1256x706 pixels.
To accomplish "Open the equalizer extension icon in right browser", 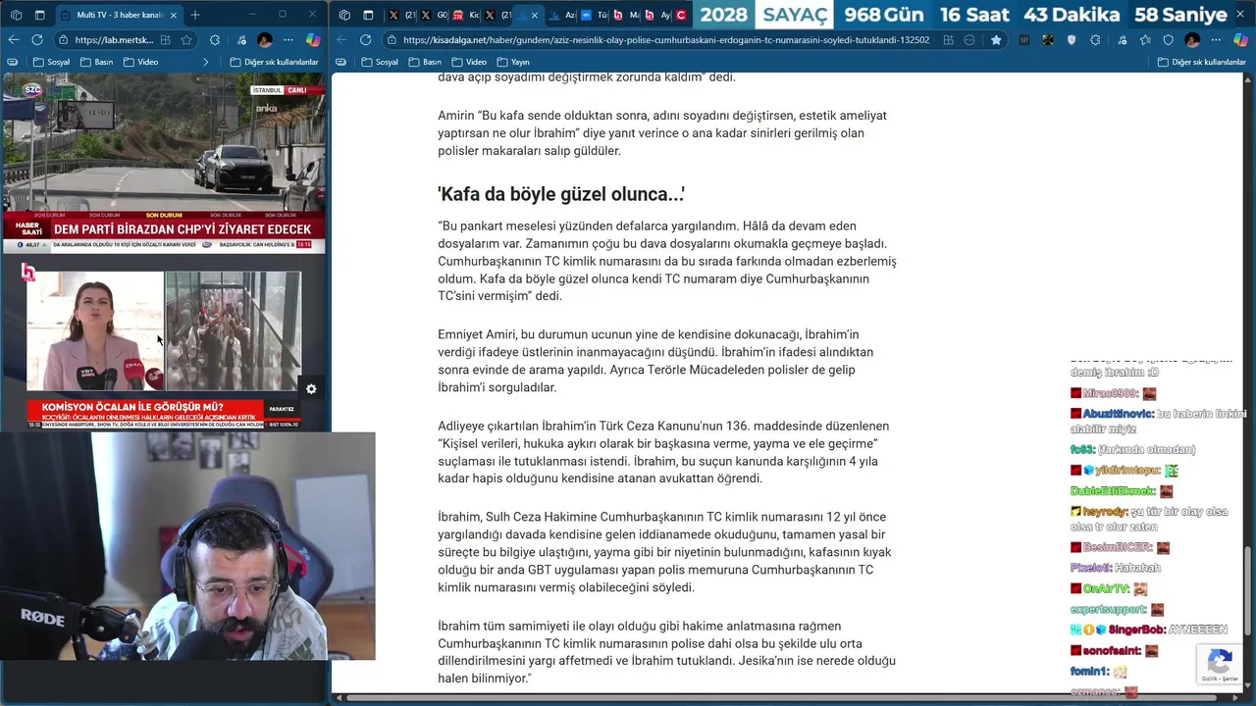I will (1023, 40).
